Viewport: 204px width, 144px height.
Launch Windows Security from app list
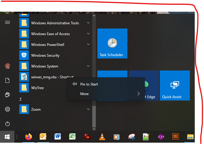click(55, 55)
